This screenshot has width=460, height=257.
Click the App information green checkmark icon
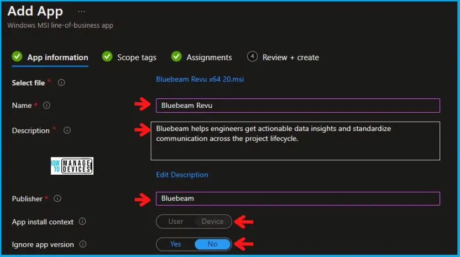(17, 56)
